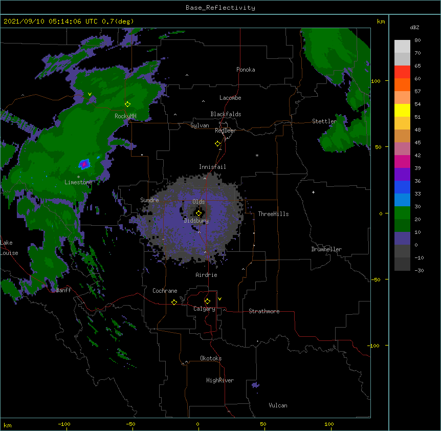The height and width of the screenshot is (431, 441).
Task: Click the Ponoka city label
Action: (x=246, y=70)
